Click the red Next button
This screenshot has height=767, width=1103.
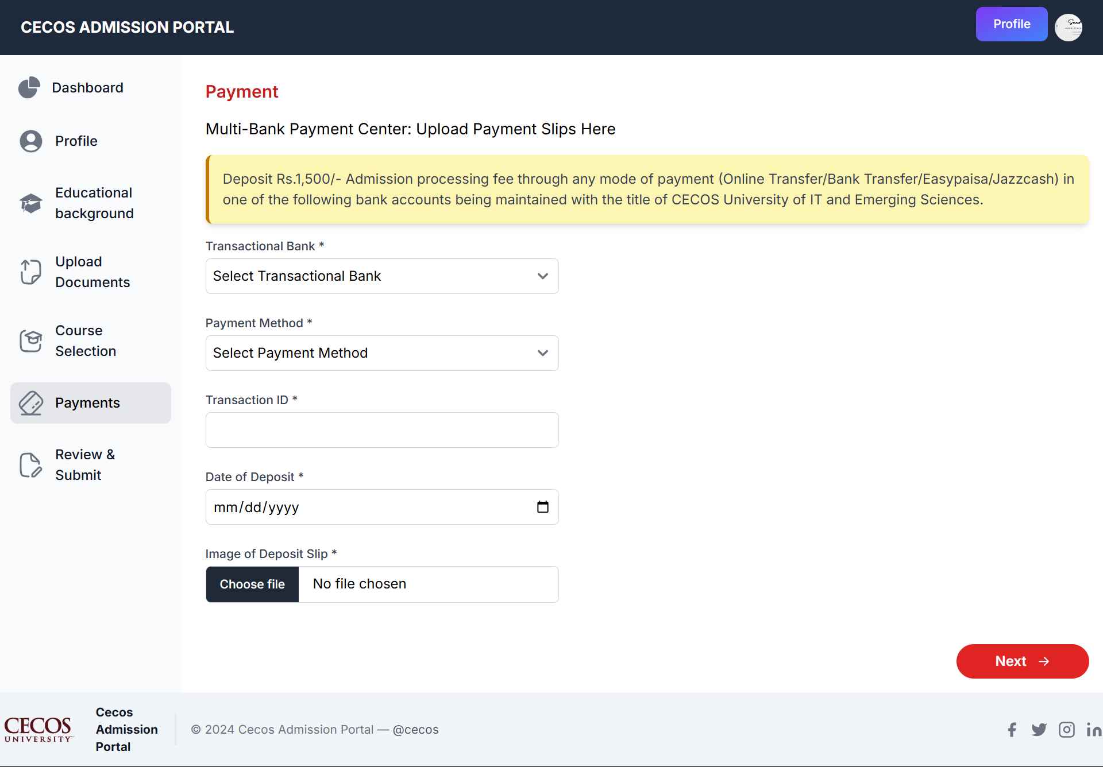click(x=1023, y=661)
